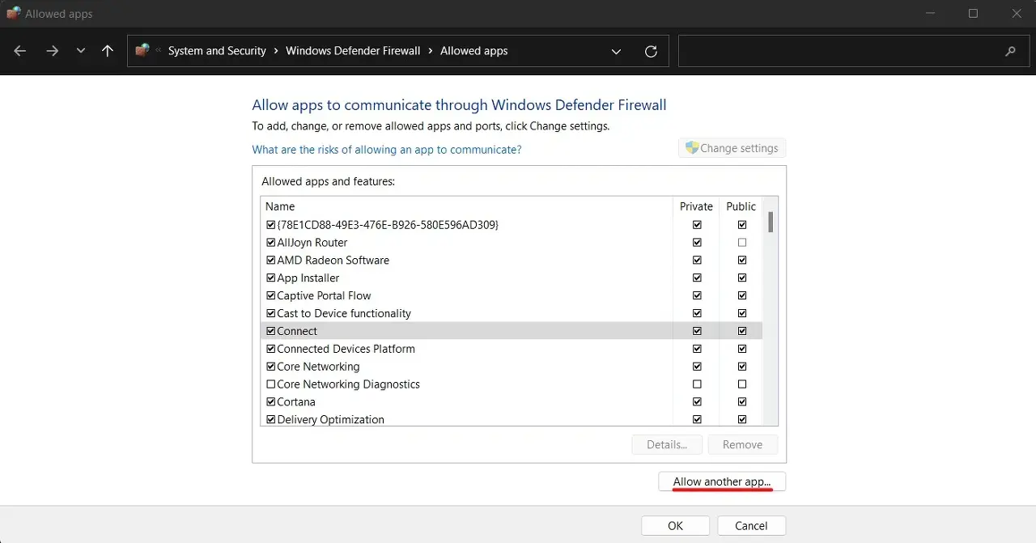Click Remove button
Viewport: 1036px width, 543px height.
coord(742,444)
